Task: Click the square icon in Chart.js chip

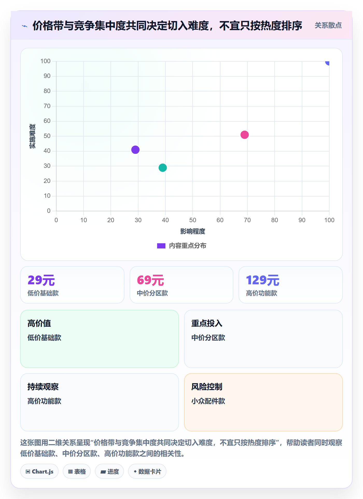Action: click(x=28, y=472)
